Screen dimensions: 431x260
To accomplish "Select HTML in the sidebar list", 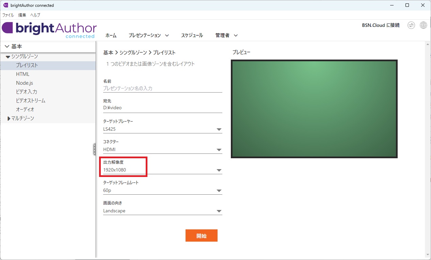I will pos(23,74).
